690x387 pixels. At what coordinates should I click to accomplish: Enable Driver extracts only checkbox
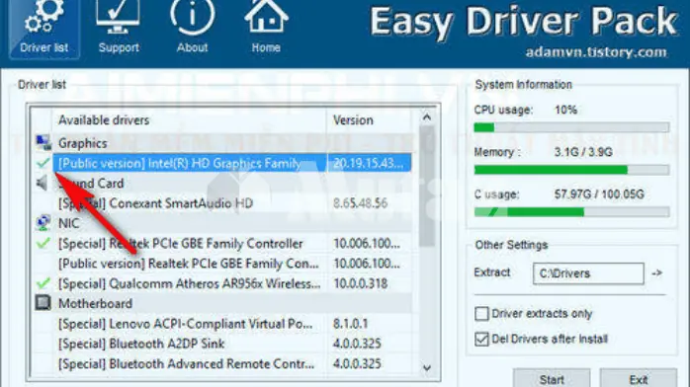point(481,314)
